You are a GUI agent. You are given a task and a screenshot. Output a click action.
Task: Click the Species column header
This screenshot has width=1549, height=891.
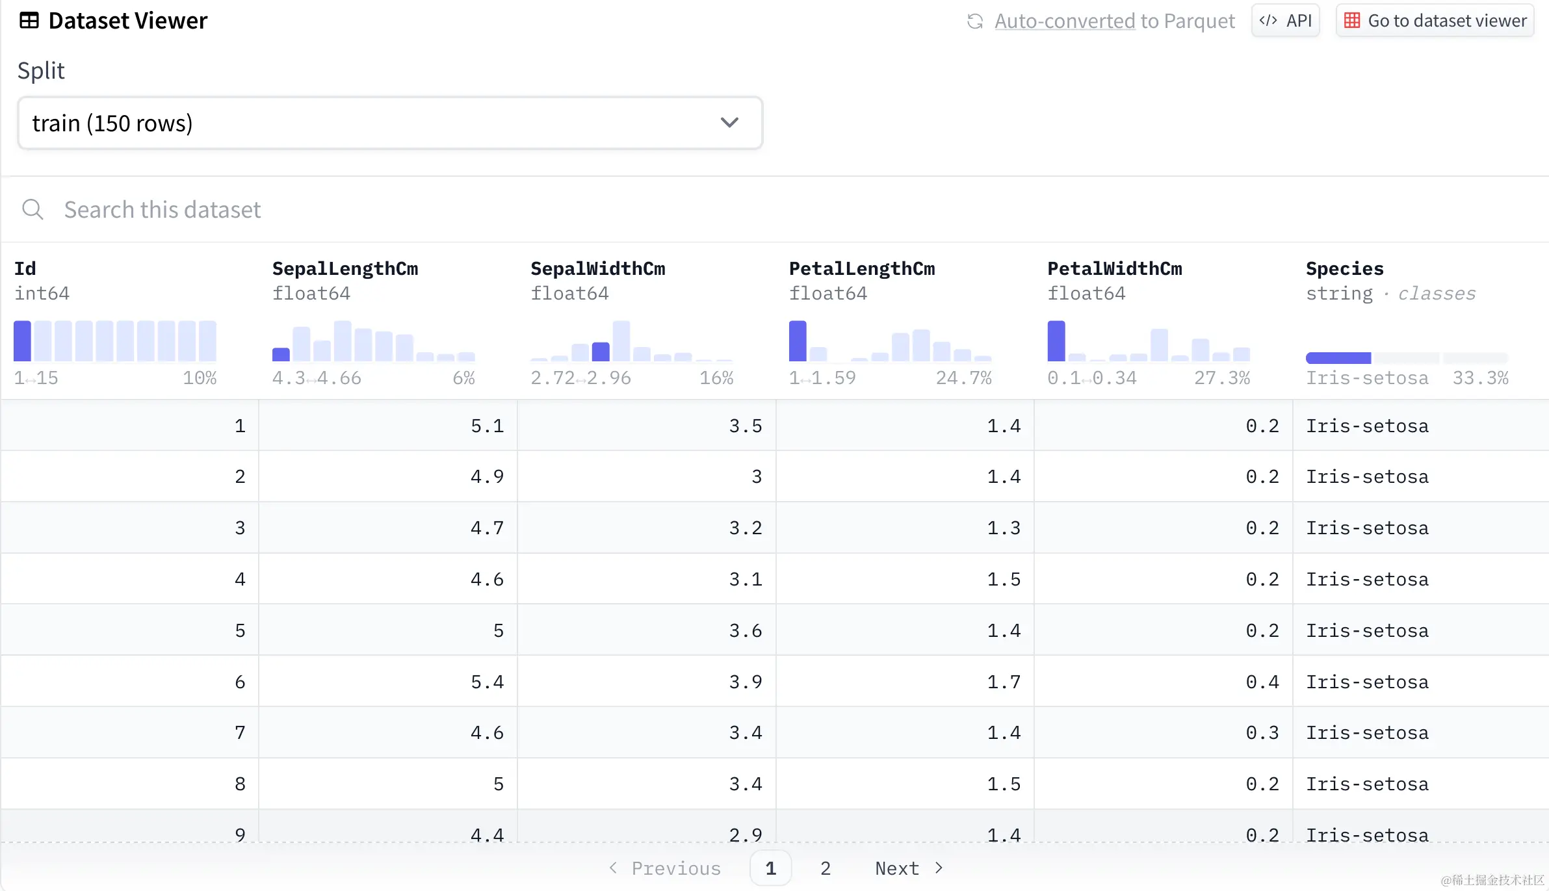pyautogui.click(x=1344, y=268)
